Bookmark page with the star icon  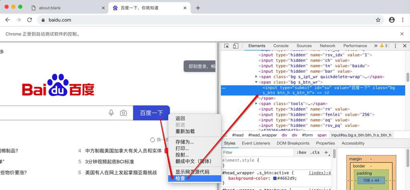378,20
